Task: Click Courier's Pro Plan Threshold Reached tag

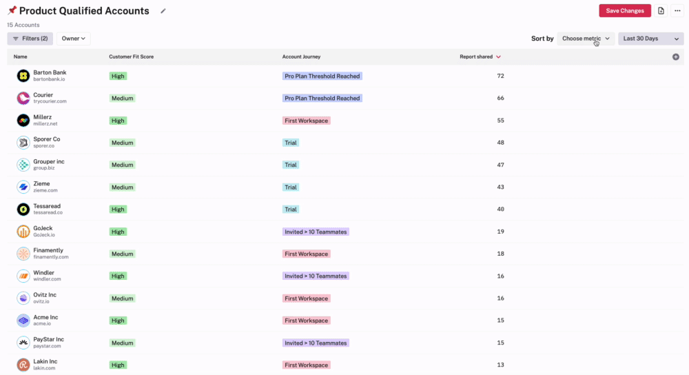Action: [x=322, y=98]
